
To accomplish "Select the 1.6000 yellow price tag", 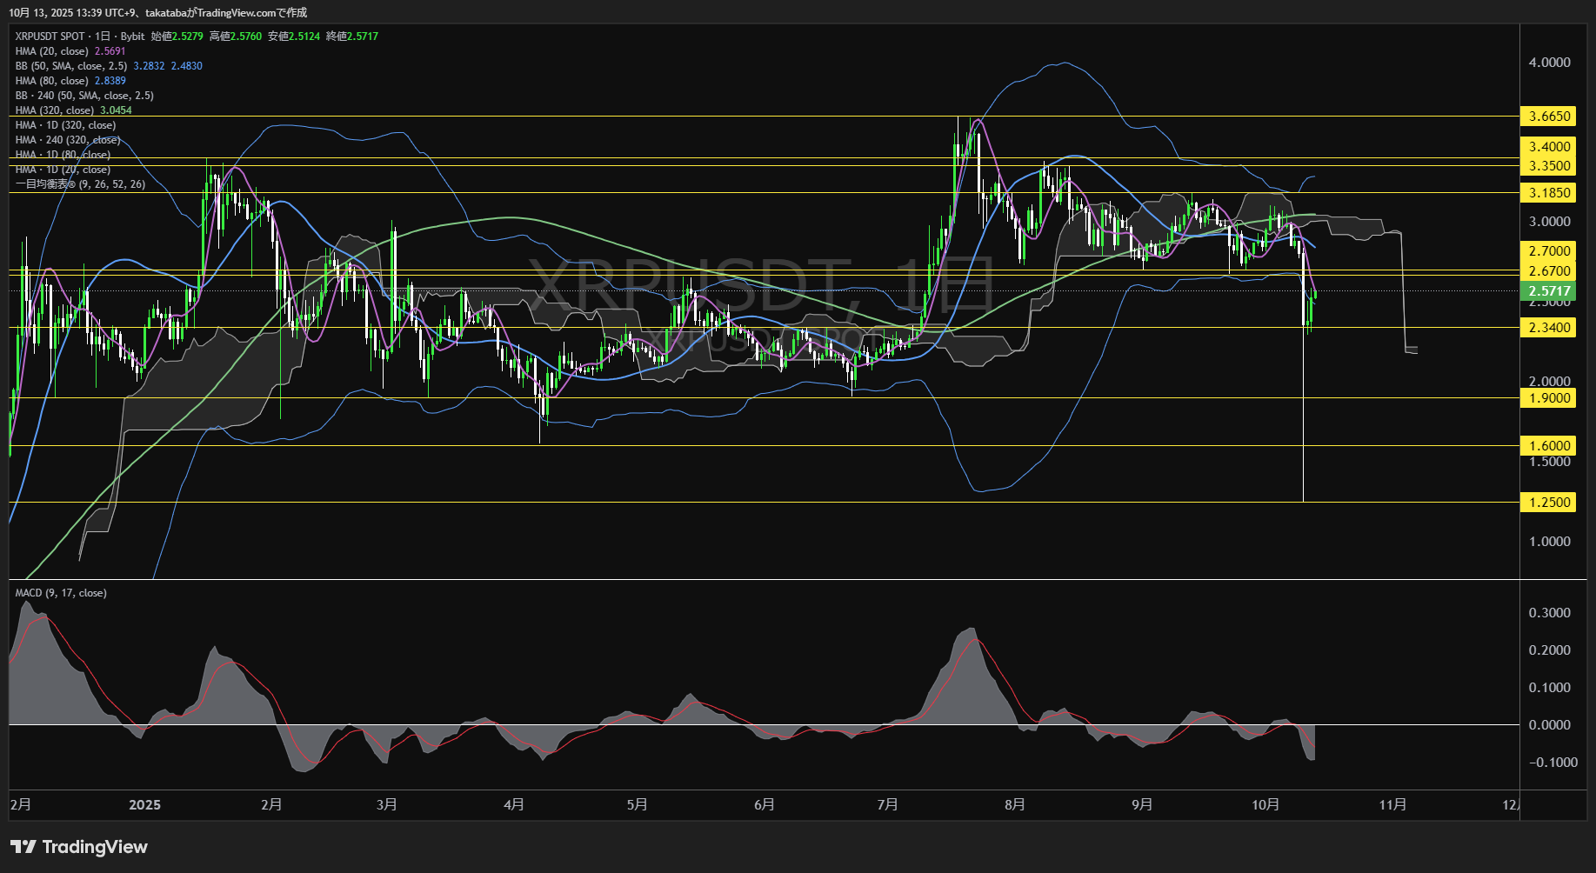I will point(1548,446).
